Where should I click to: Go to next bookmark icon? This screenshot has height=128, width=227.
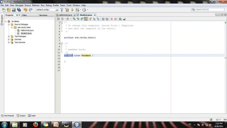coord(94,19)
